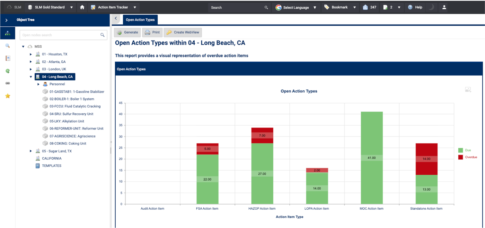
Task: Click the Open nodes search field
Action: click(59, 35)
